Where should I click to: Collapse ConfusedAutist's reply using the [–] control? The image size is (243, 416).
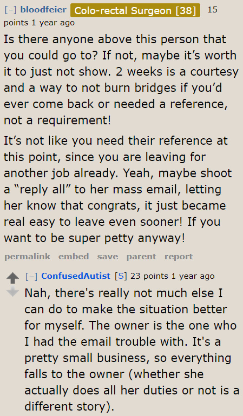point(32,276)
